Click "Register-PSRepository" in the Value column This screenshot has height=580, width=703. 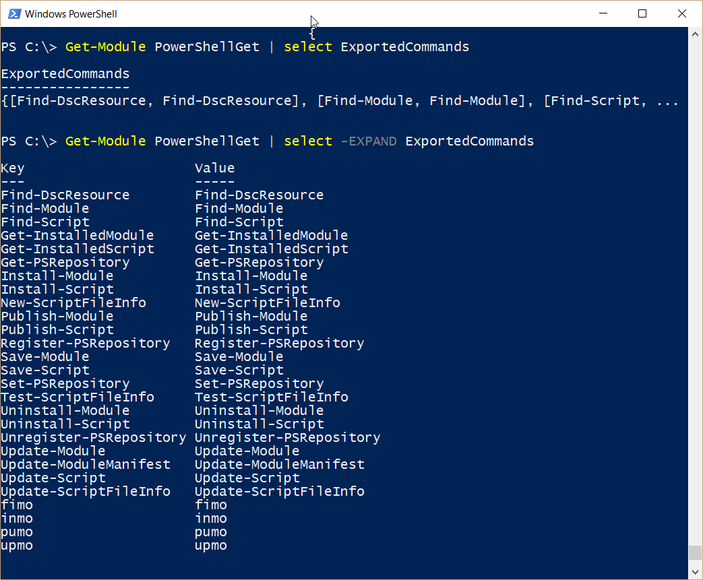[279, 344]
